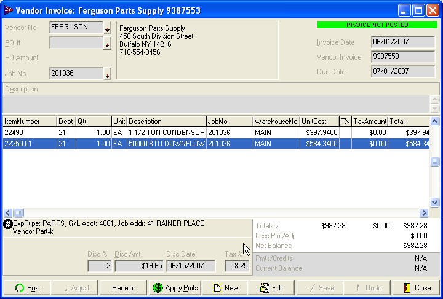Click the black # detail icon

pyautogui.click(x=7, y=224)
